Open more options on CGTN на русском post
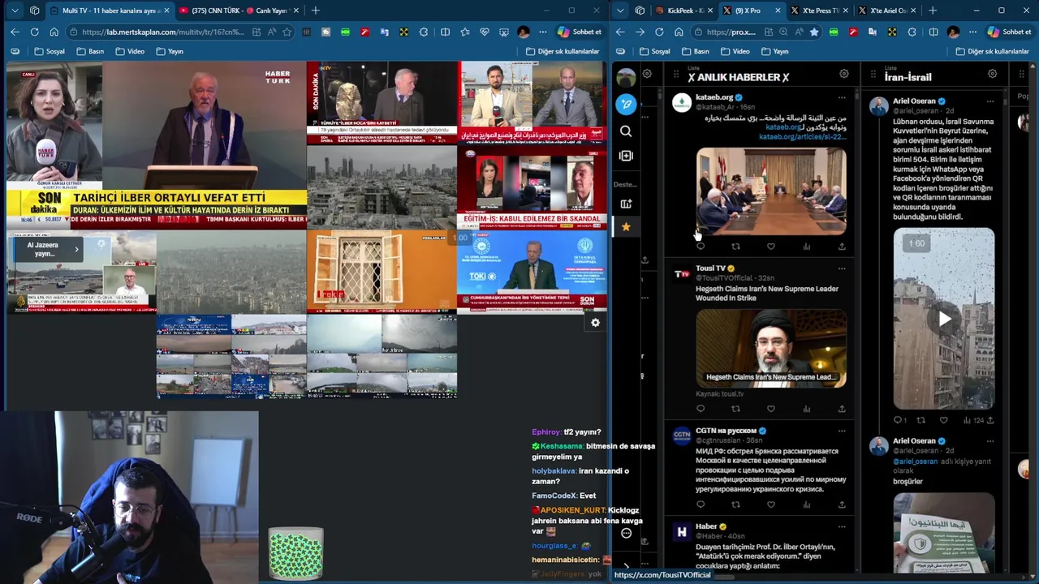This screenshot has width=1039, height=584. [842, 431]
